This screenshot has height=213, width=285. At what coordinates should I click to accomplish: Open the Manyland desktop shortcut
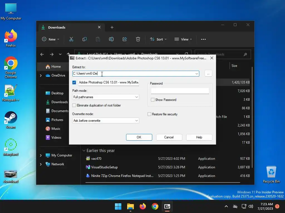[x=11, y=147]
